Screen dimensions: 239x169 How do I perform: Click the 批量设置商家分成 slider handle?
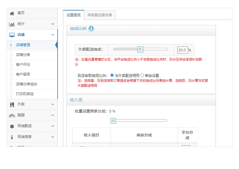(x=113, y=121)
